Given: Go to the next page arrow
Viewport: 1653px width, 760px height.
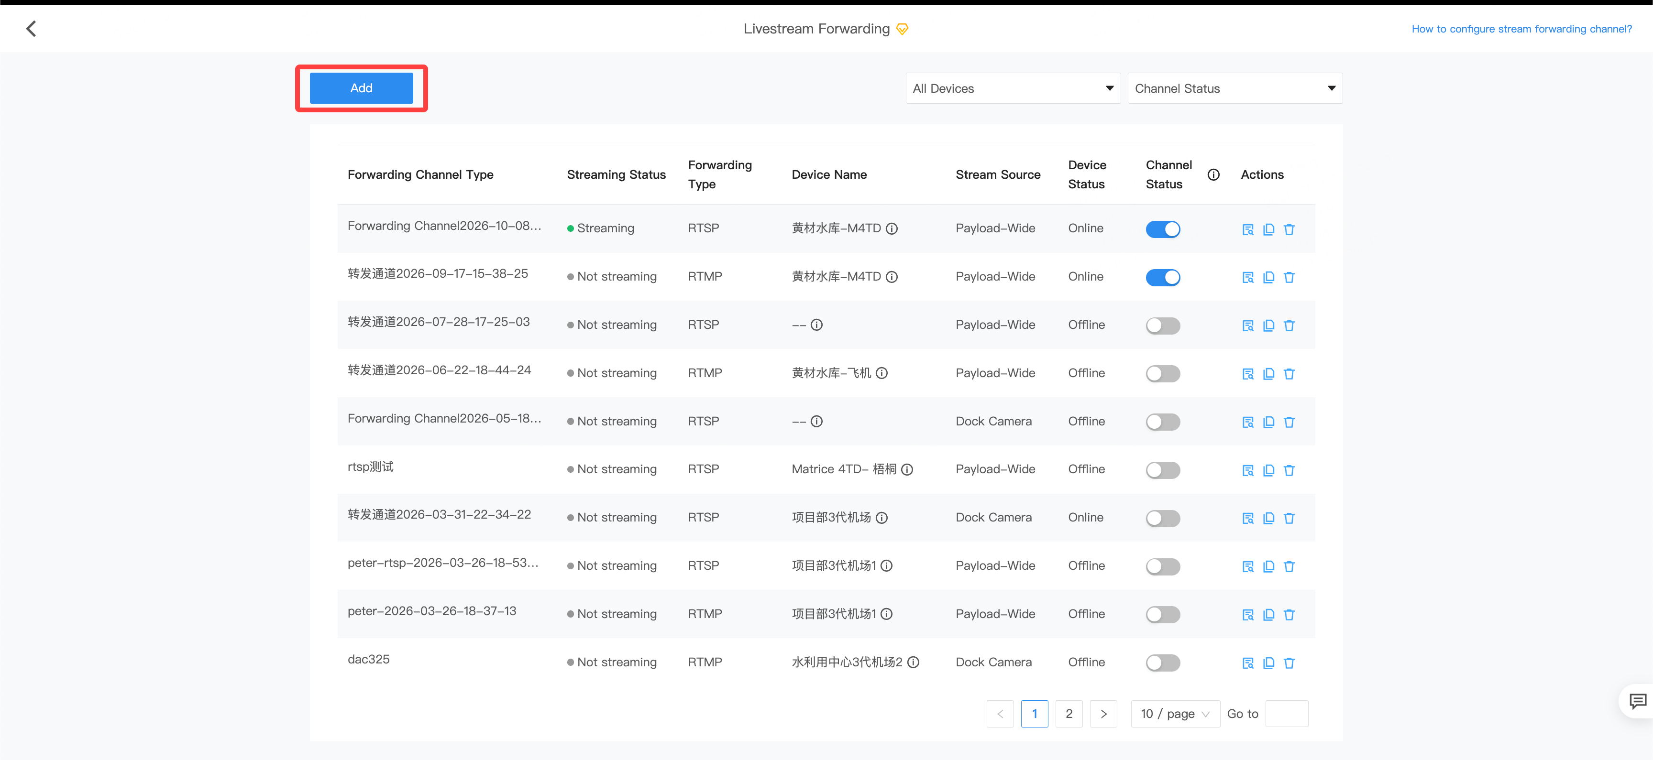Looking at the screenshot, I should point(1103,713).
